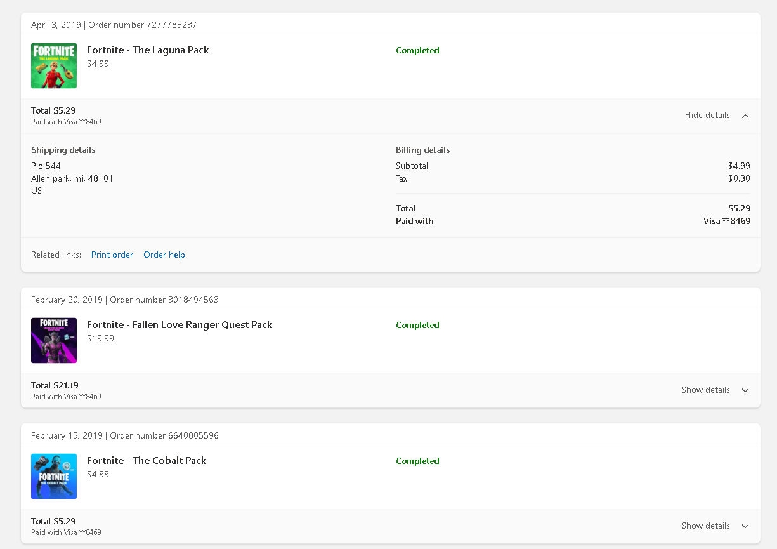Click the down chevron for the Cobalt Pack order
777x549 pixels.
pyautogui.click(x=745, y=526)
